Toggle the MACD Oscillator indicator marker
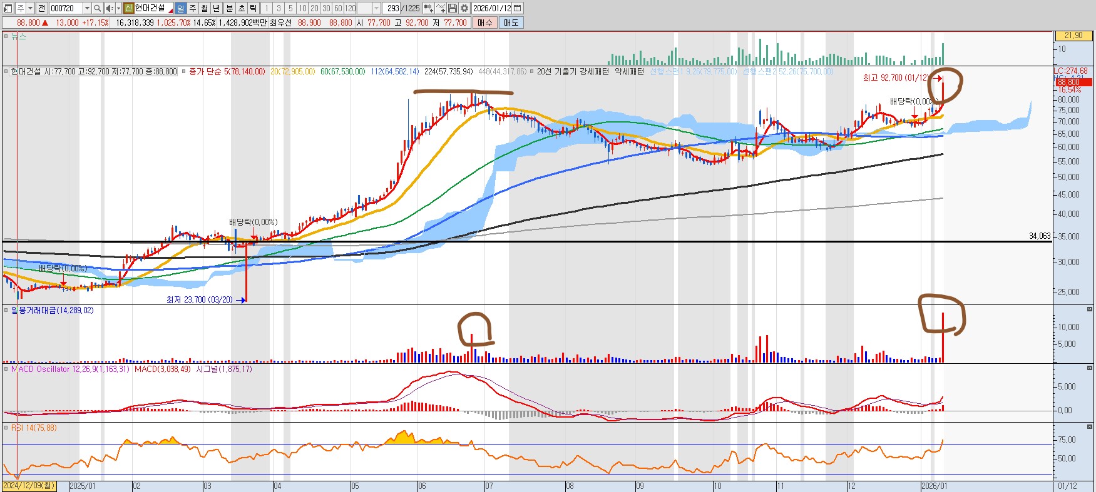The height and width of the screenshot is (492, 1096). pyautogui.click(x=6, y=369)
